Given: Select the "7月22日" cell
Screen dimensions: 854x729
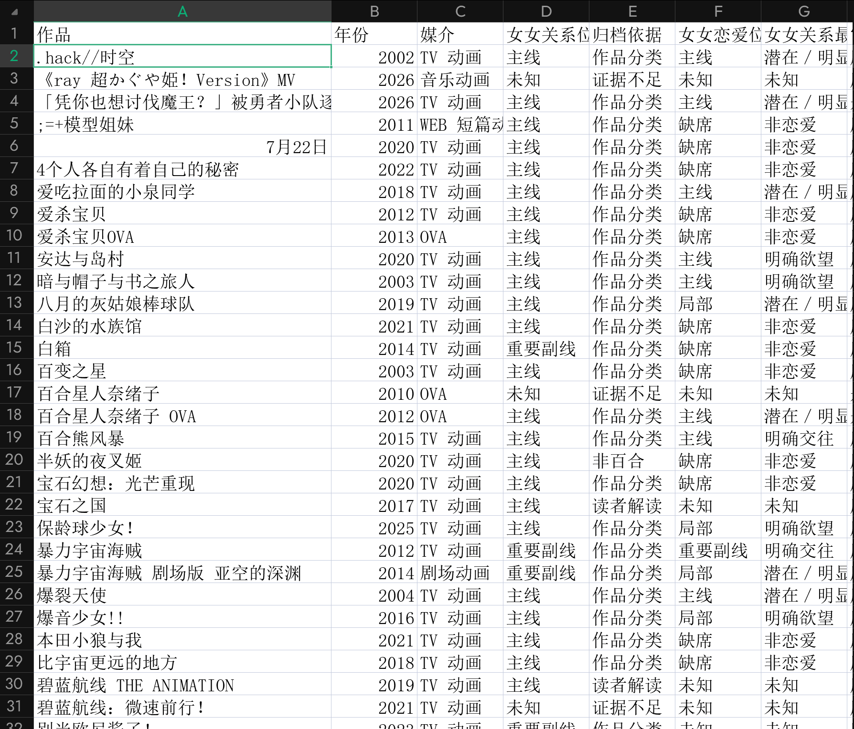Looking at the screenshot, I should (182, 146).
